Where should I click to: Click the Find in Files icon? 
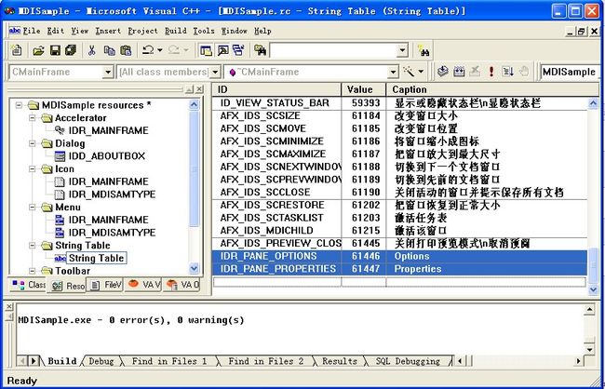coord(260,50)
